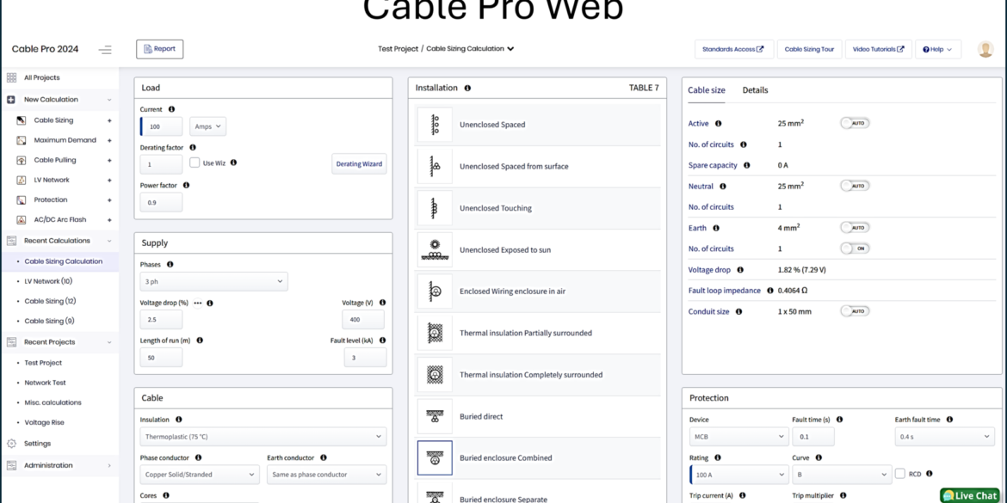Image resolution: width=1007 pixels, height=503 pixels.
Task: Select the Maximum Demand sidebar icon
Action: pyautogui.click(x=22, y=140)
